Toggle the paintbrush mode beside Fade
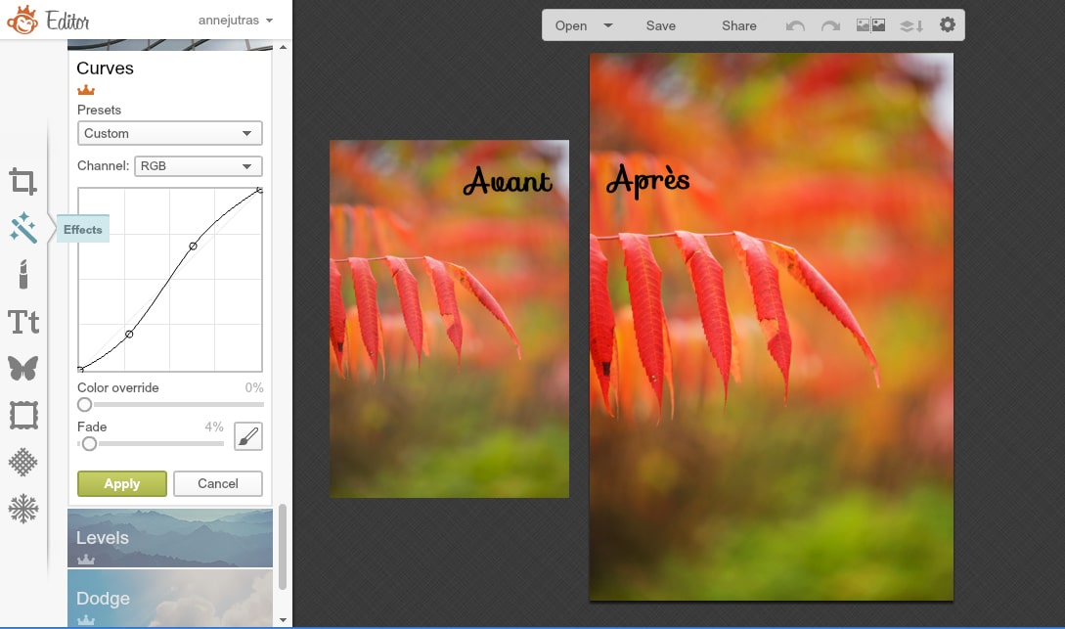This screenshot has width=1065, height=629. click(248, 436)
